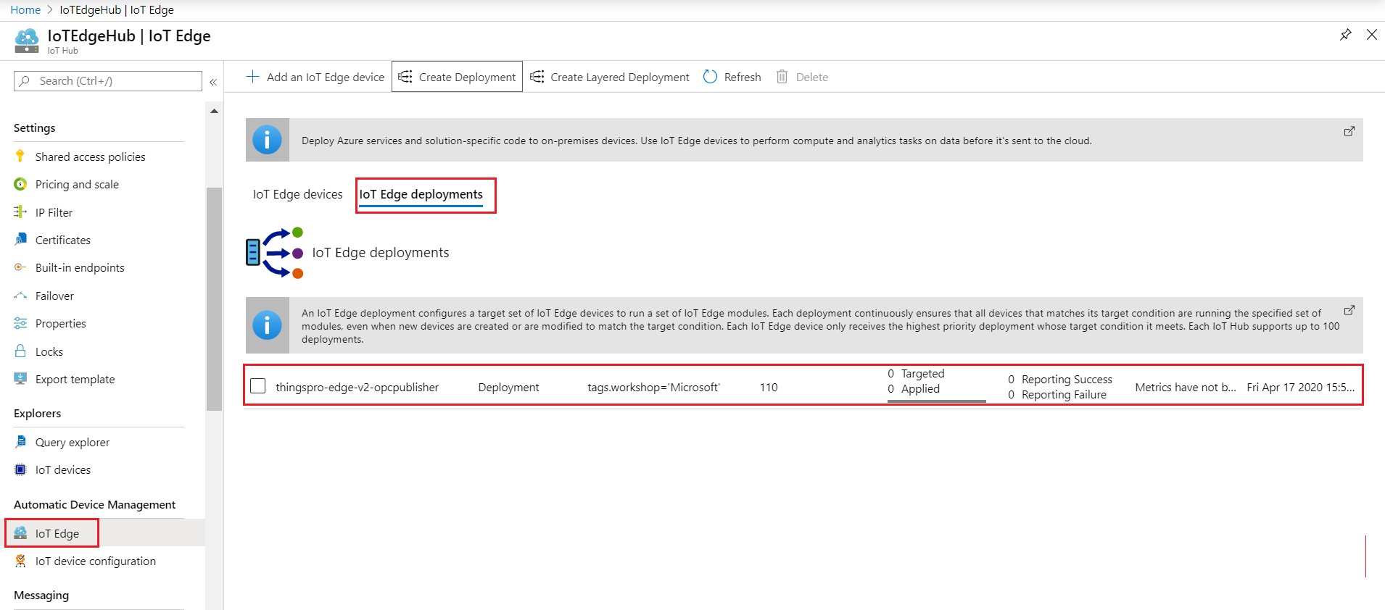Select the thingspro-edge-v2-opcpublisher deployment checkbox
Image resolution: width=1385 pixels, height=610 pixels.
[x=258, y=385]
